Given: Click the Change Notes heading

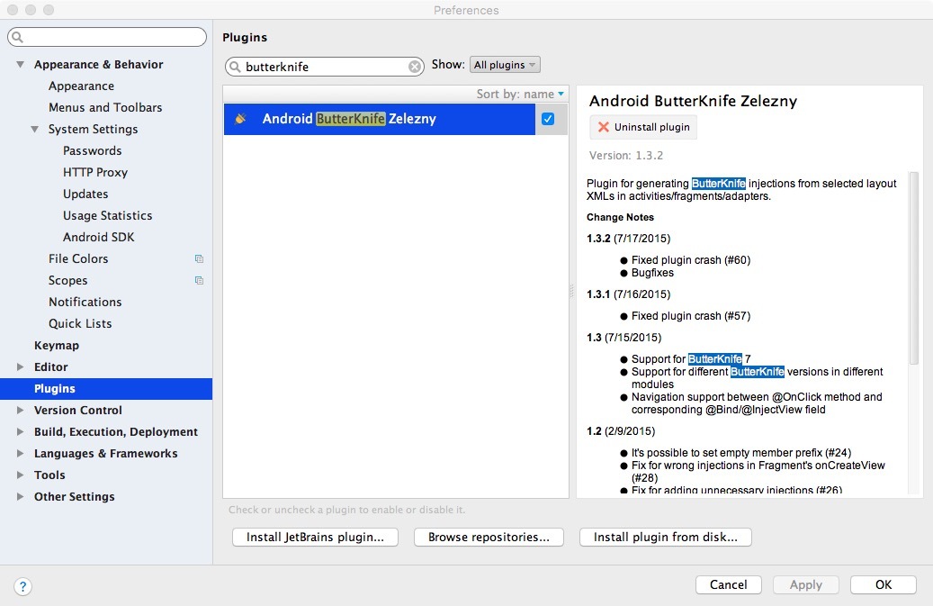Looking at the screenshot, I should (620, 217).
